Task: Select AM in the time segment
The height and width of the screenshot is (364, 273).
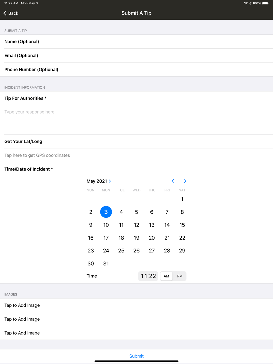Action: coord(167,276)
